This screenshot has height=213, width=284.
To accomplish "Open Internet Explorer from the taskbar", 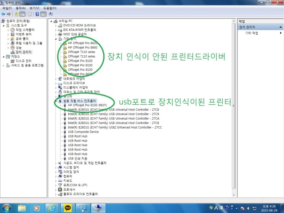I will (52, 208).
